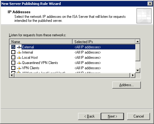Return with the Back button

point(89,116)
